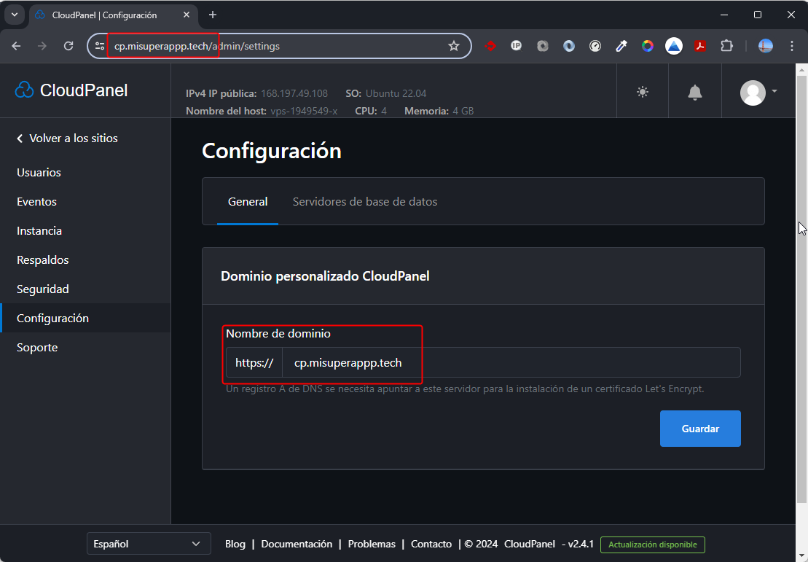Select the eyedropper color picker extension
Viewport: 808px width, 562px height.
pyautogui.click(x=621, y=46)
